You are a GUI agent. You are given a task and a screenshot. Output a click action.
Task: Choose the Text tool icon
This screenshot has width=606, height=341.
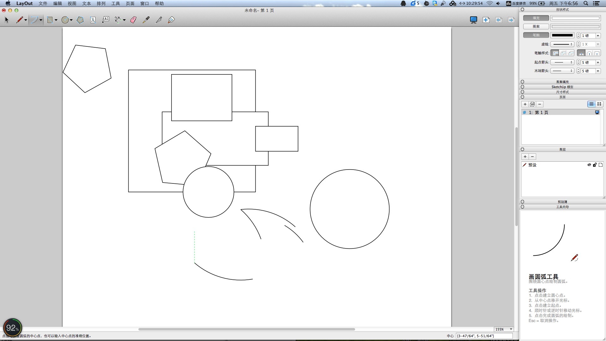pyautogui.click(x=93, y=20)
